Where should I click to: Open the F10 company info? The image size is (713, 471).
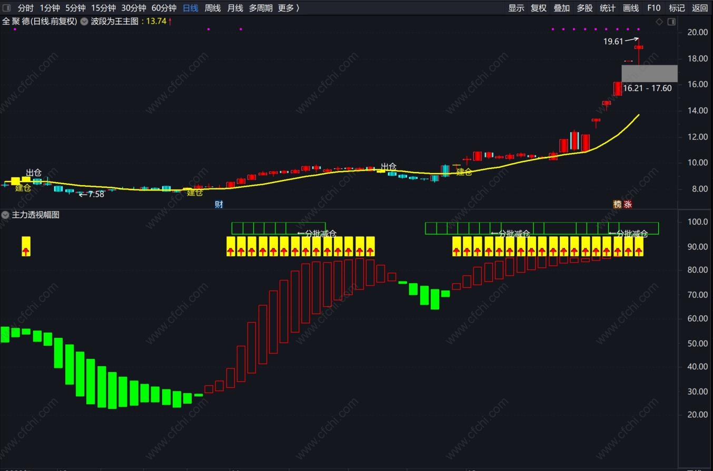653,8
